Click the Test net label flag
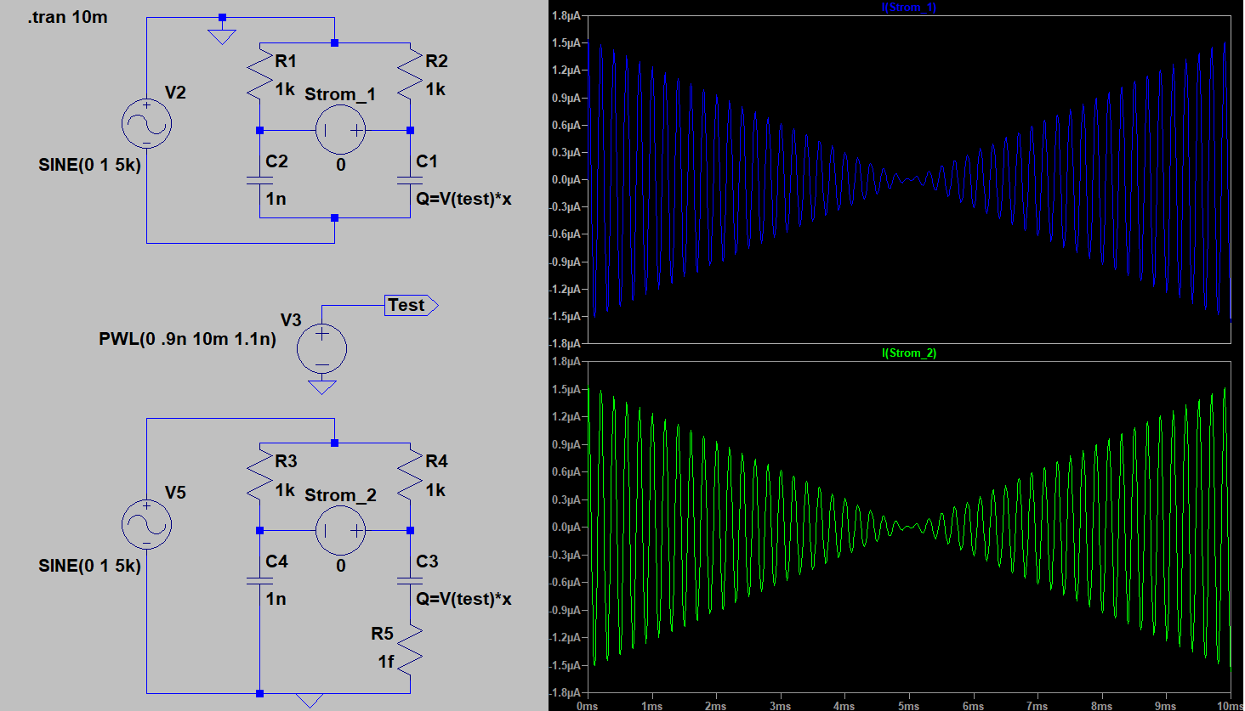The image size is (1245, 711). (412, 305)
